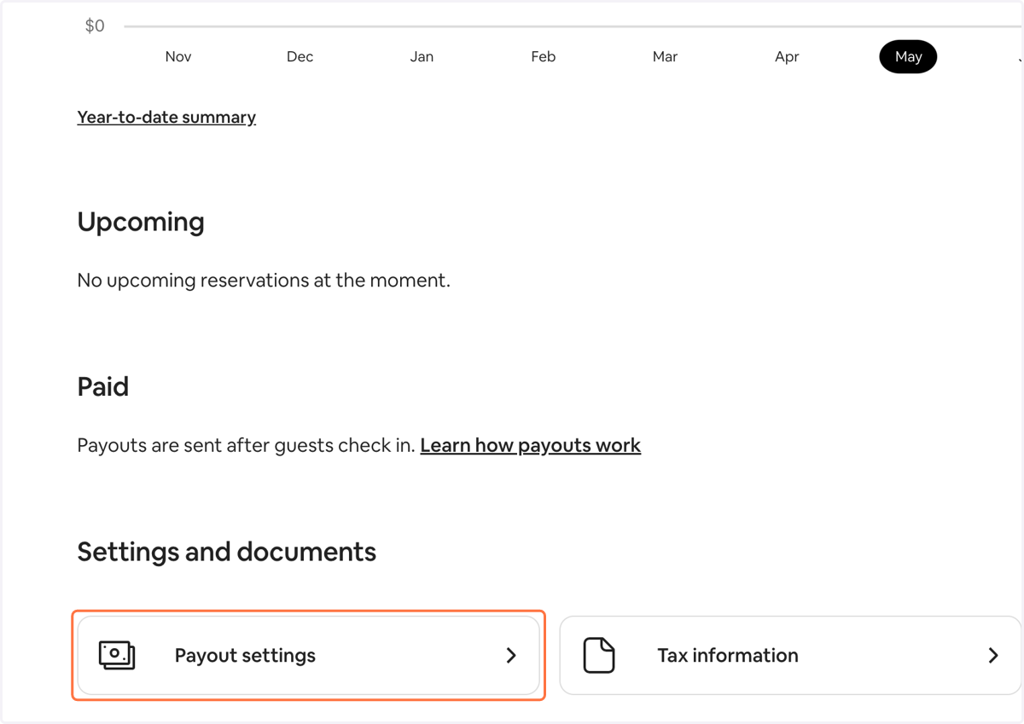The image size is (1024, 724).
Task: Click the Settings and documents heading
Action: (226, 552)
